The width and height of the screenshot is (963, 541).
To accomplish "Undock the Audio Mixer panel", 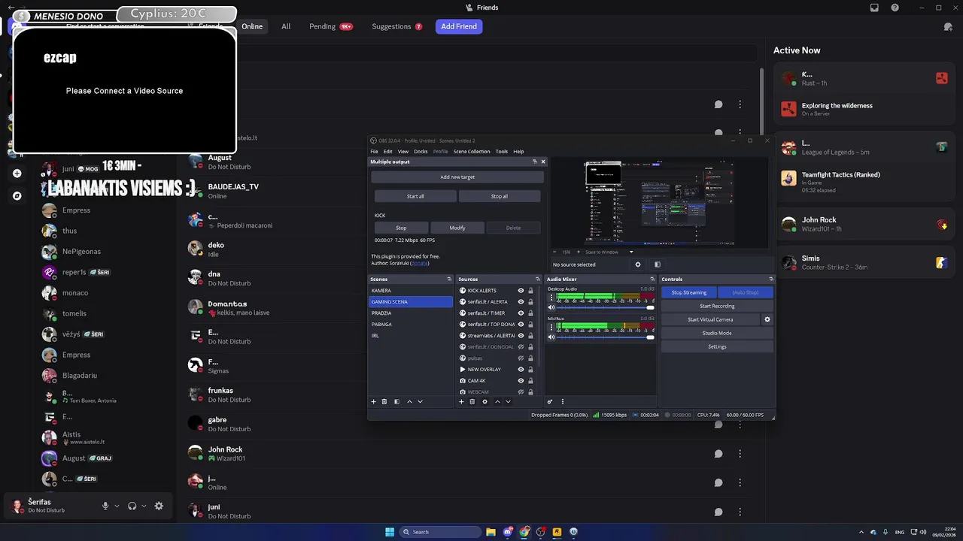I will tap(652, 280).
